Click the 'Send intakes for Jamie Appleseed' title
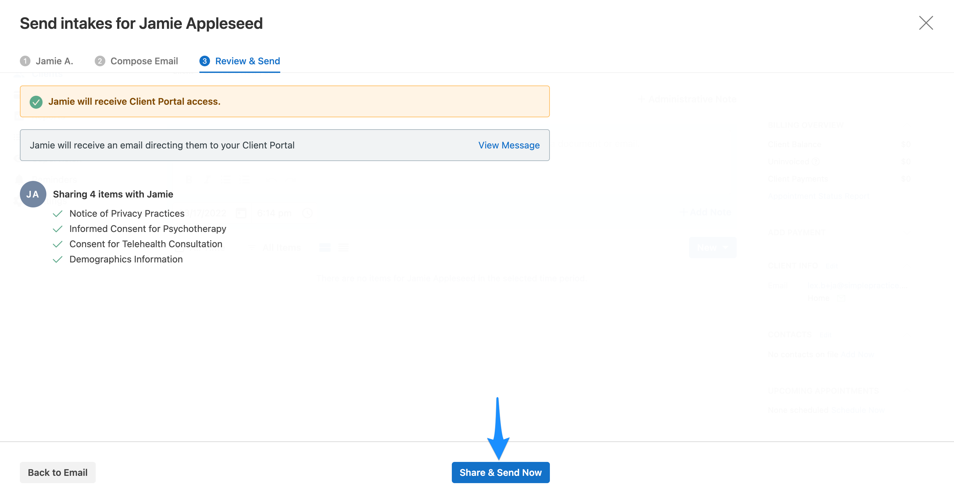954x503 pixels. pos(141,23)
